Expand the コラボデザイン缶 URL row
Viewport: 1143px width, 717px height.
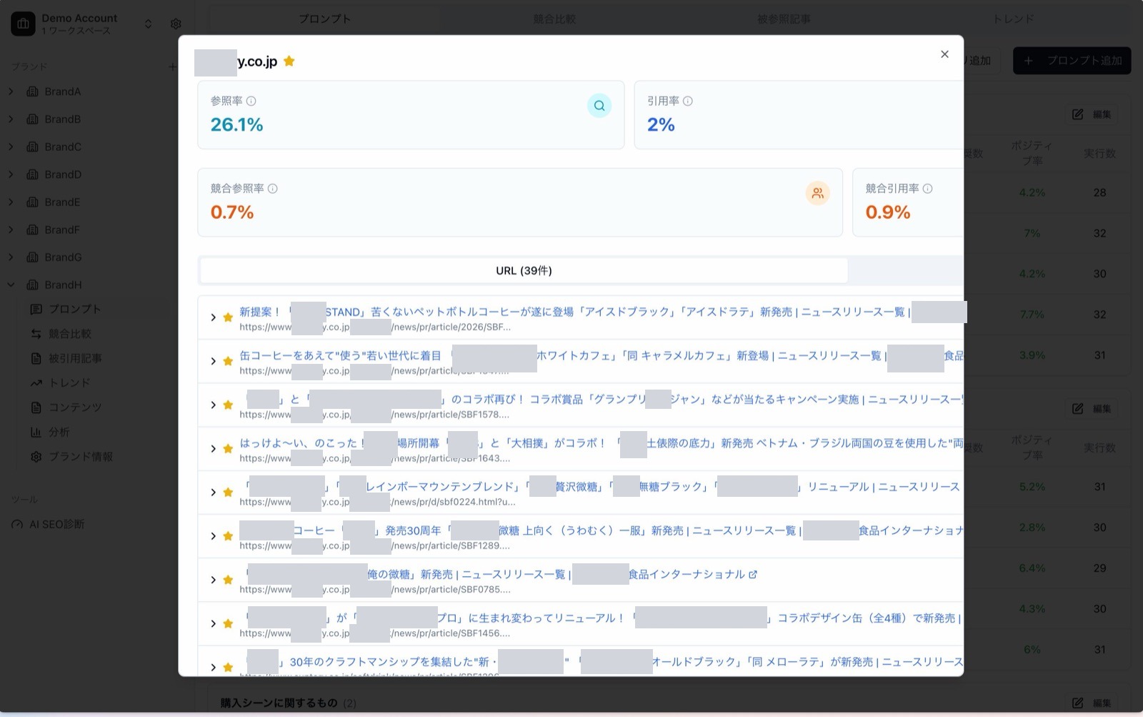pos(213,623)
